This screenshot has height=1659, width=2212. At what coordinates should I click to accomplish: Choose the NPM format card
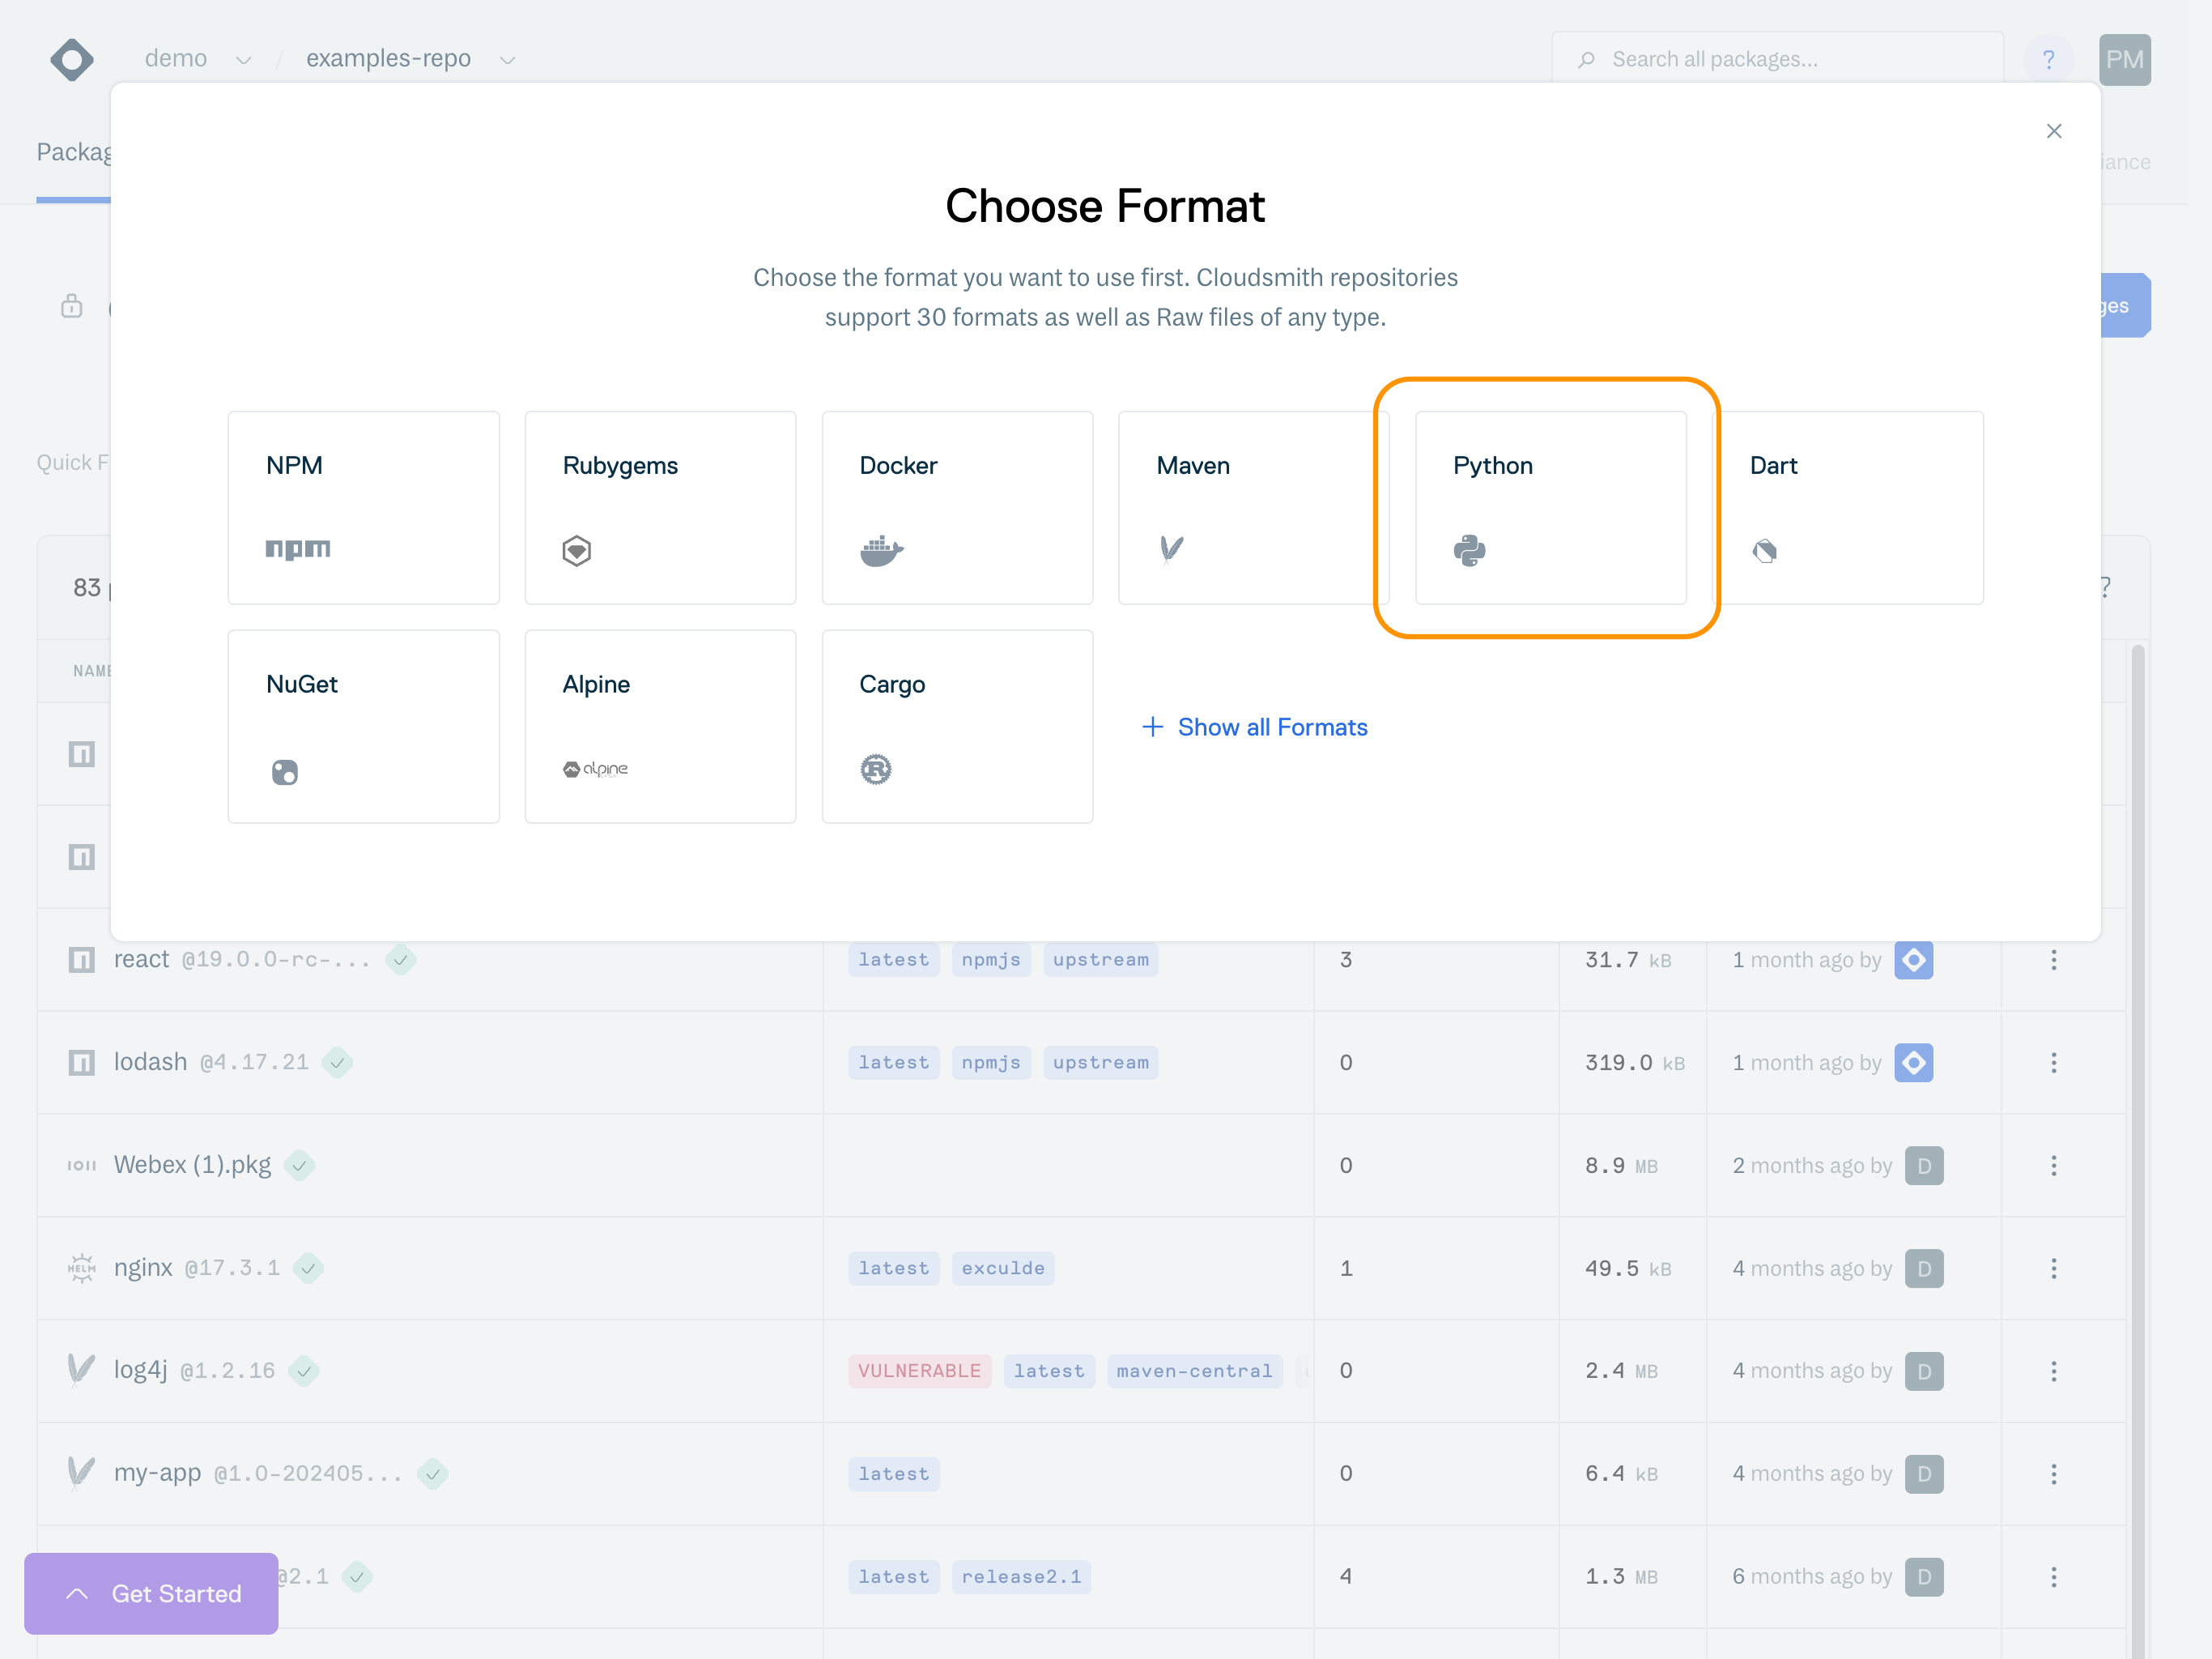363,507
